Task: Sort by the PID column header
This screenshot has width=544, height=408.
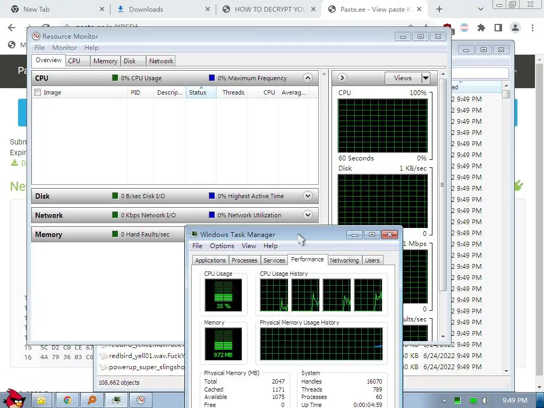Action: tap(140, 92)
